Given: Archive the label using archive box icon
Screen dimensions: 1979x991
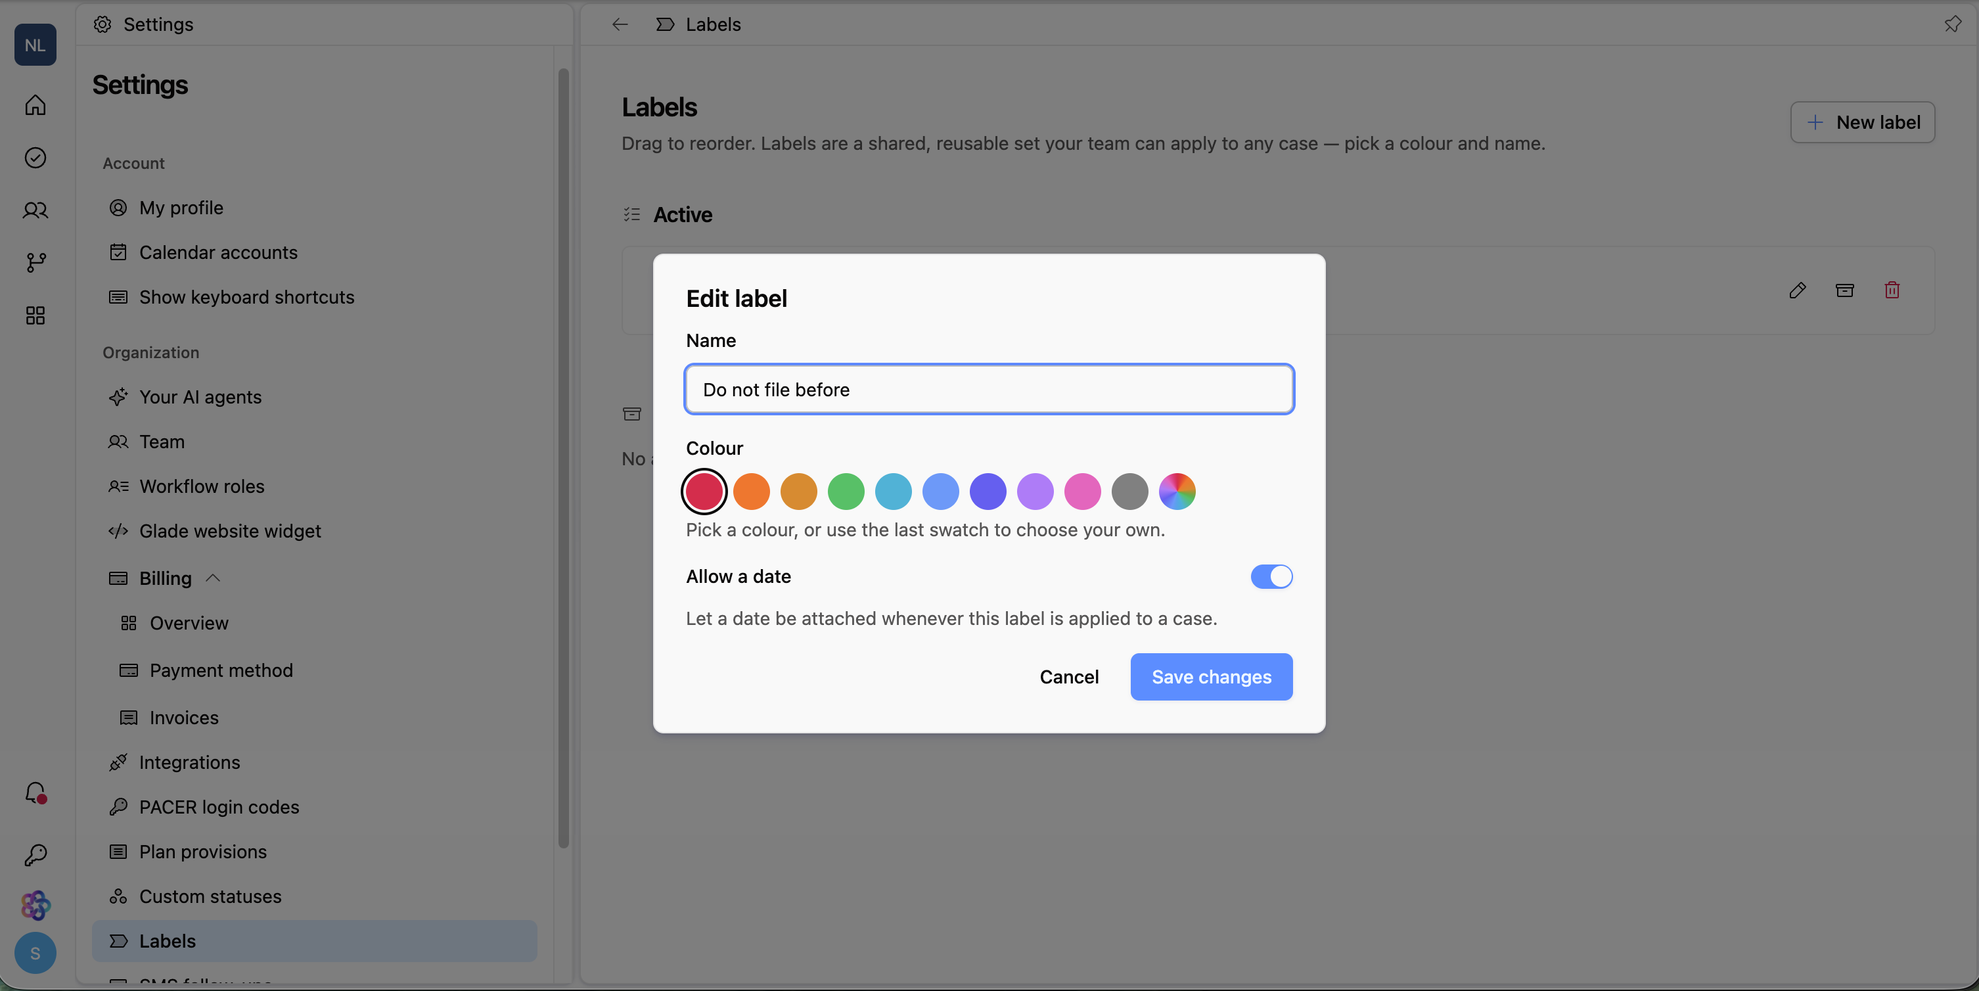Looking at the screenshot, I should click(x=1844, y=290).
